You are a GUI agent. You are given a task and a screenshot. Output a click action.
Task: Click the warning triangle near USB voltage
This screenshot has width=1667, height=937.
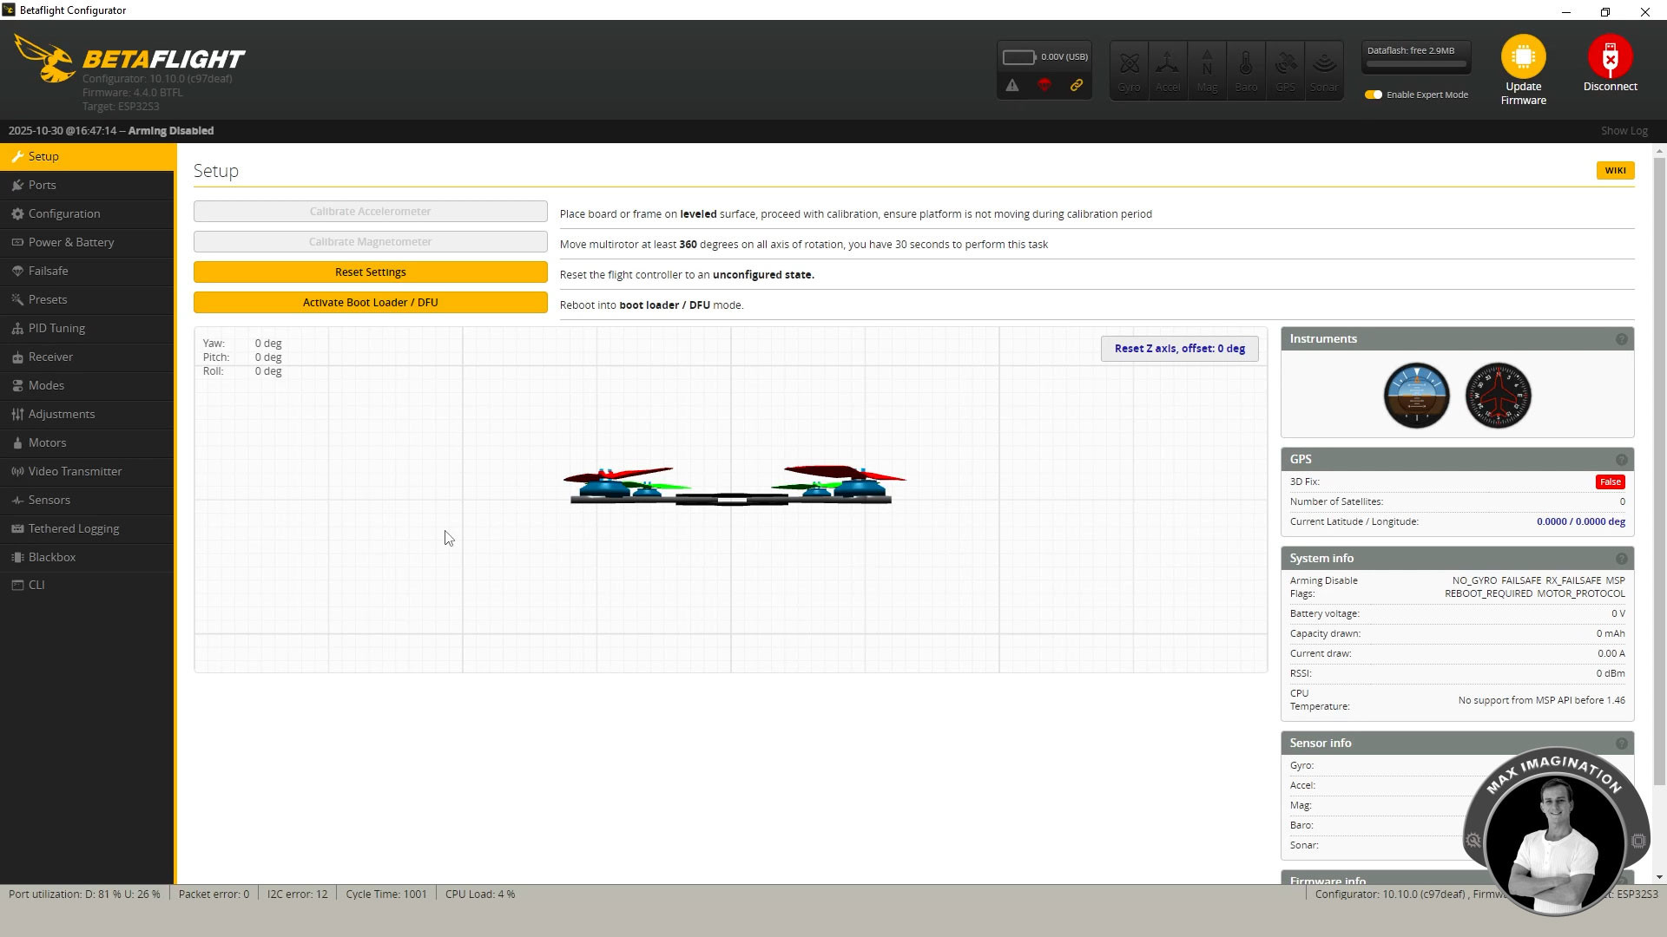(1013, 86)
